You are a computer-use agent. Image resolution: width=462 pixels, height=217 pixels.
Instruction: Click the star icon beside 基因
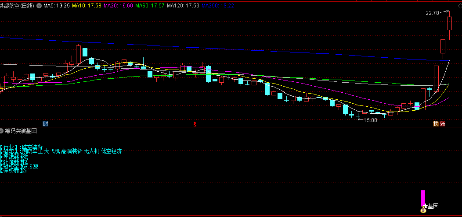(x=425, y=206)
